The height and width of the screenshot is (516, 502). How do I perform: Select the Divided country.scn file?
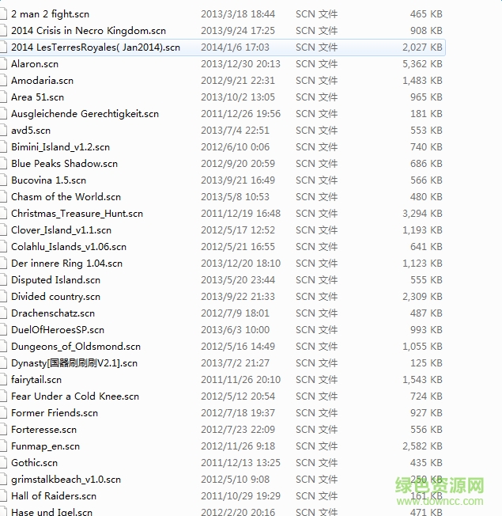[x=55, y=297]
